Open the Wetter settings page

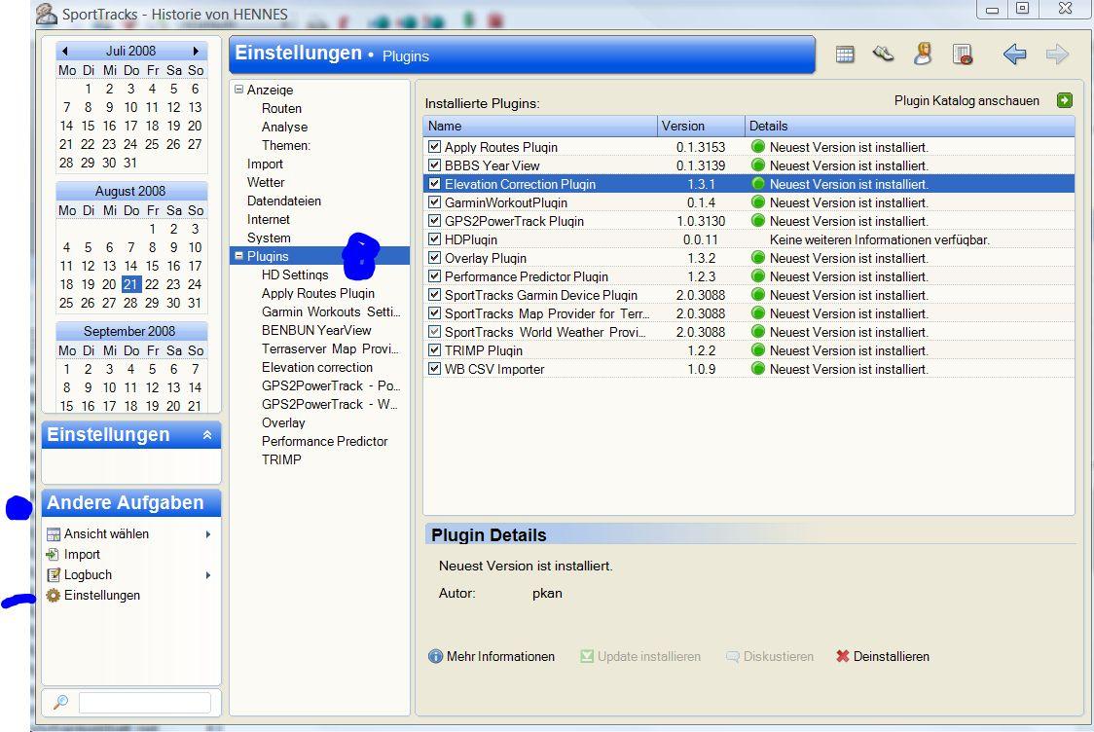coord(266,182)
